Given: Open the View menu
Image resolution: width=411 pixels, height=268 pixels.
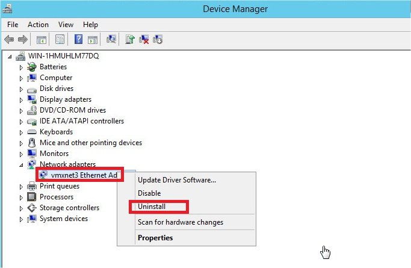Looking at the screenshot, I should 66,25.
